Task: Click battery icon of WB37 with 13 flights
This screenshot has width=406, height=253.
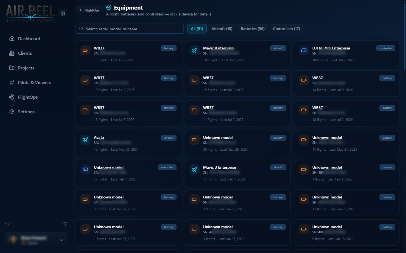Action: pos(85,50)
